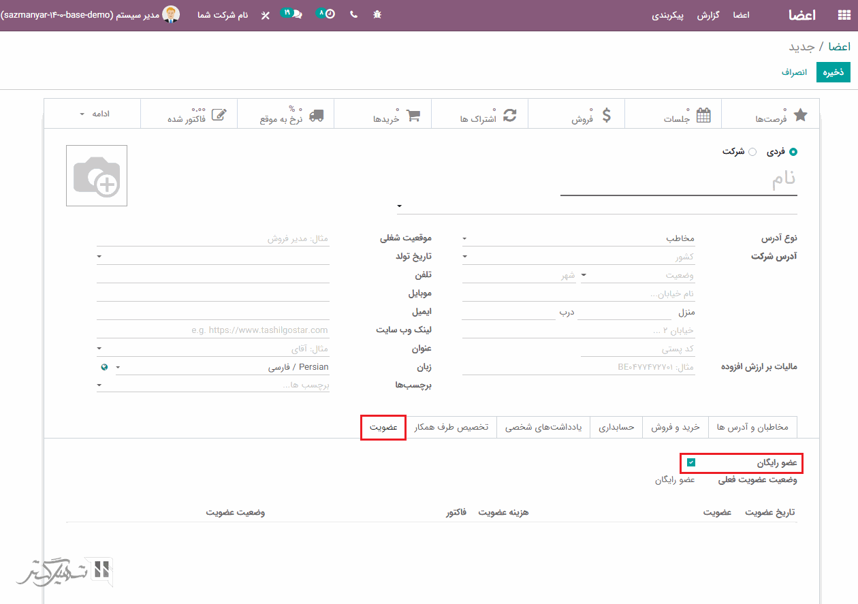Open the clock activities icon
The width and height of the screenshot is (858, 604).
[x=330, y=14]
